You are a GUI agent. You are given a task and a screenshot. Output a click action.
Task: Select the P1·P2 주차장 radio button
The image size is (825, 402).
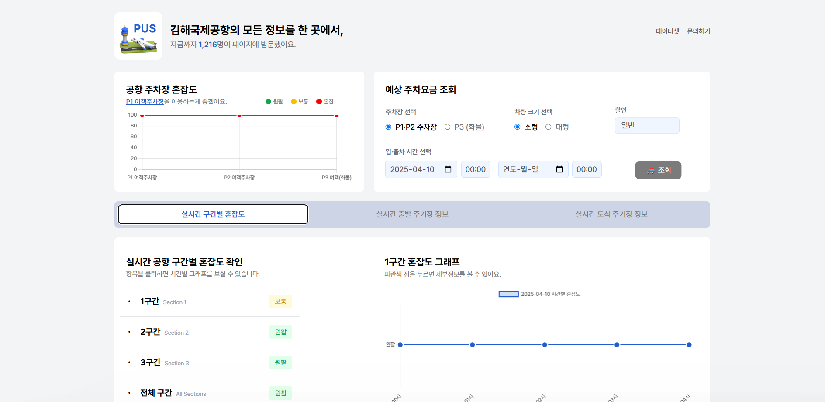(x=388, y=127)
